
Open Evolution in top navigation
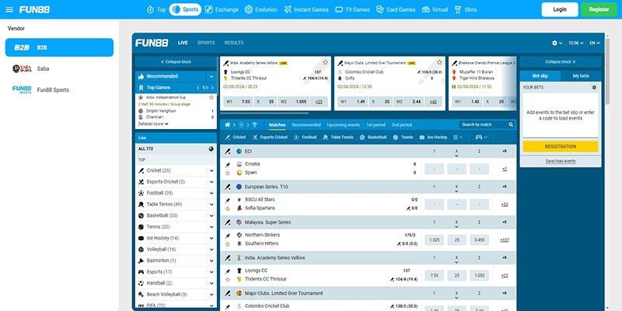260,9
